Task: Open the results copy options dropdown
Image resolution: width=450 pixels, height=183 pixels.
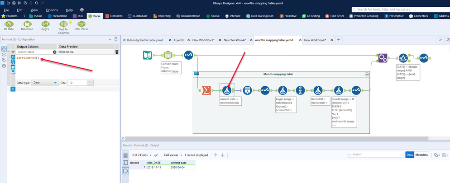Action: 436,155
